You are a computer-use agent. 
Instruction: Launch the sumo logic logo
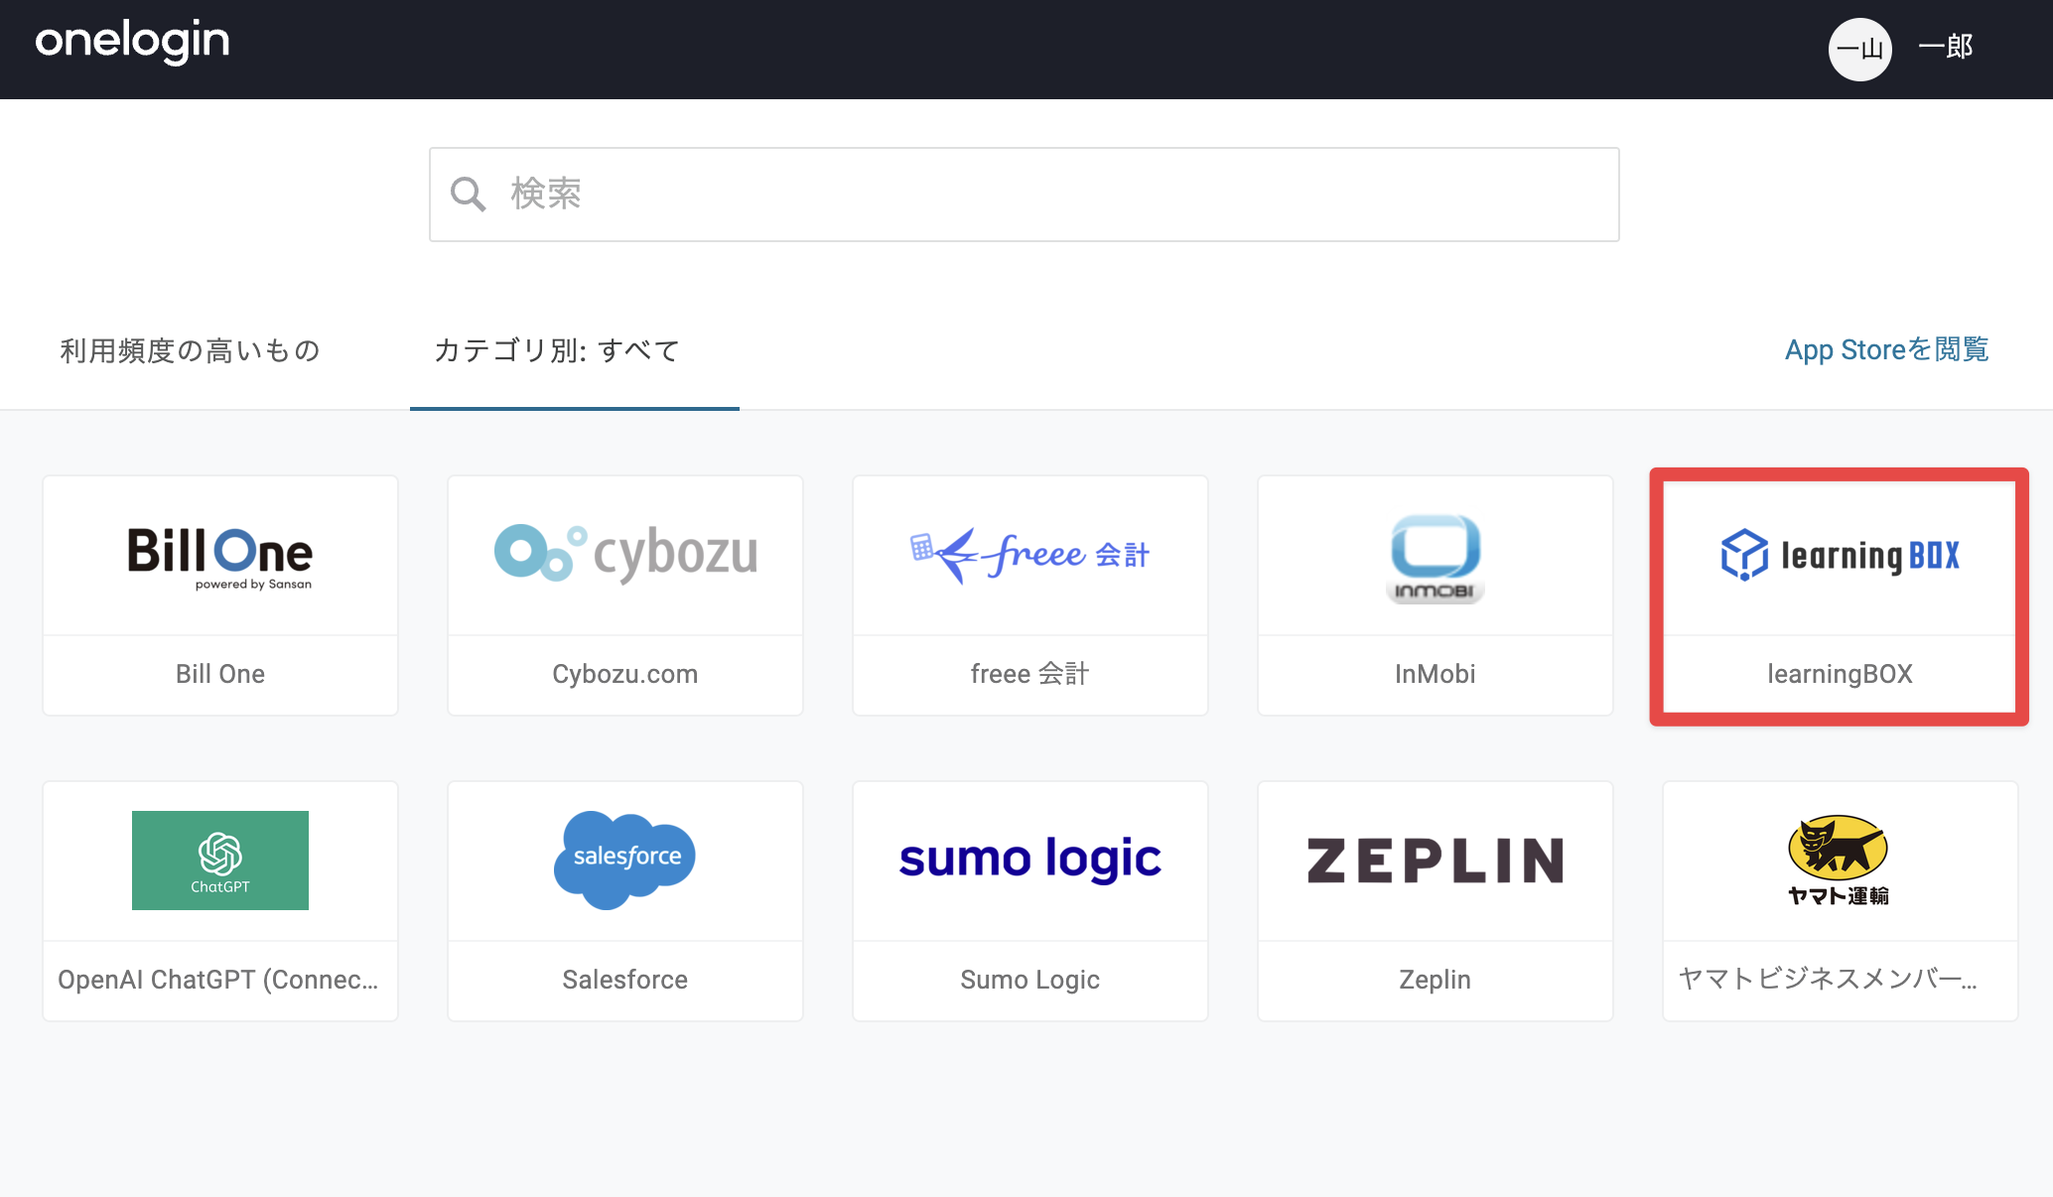coord(1030,860)
